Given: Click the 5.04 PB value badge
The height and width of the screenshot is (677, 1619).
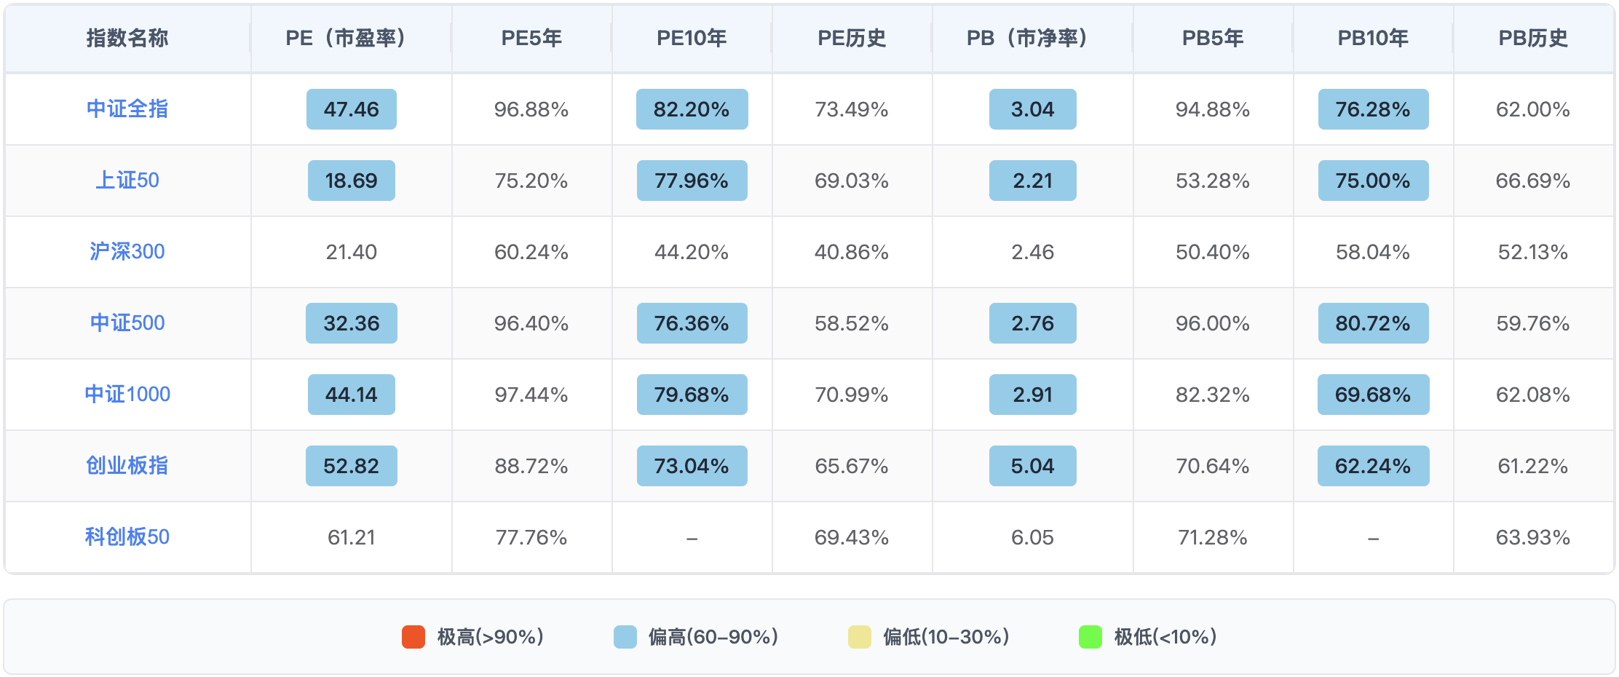Looking at the screenshot, I should tap(1032, 466).
